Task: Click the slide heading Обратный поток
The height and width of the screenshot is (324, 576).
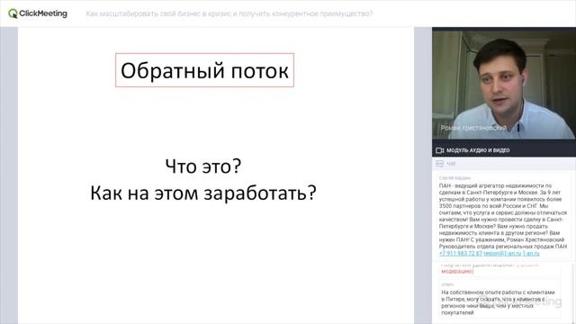Action: [204, 70]
